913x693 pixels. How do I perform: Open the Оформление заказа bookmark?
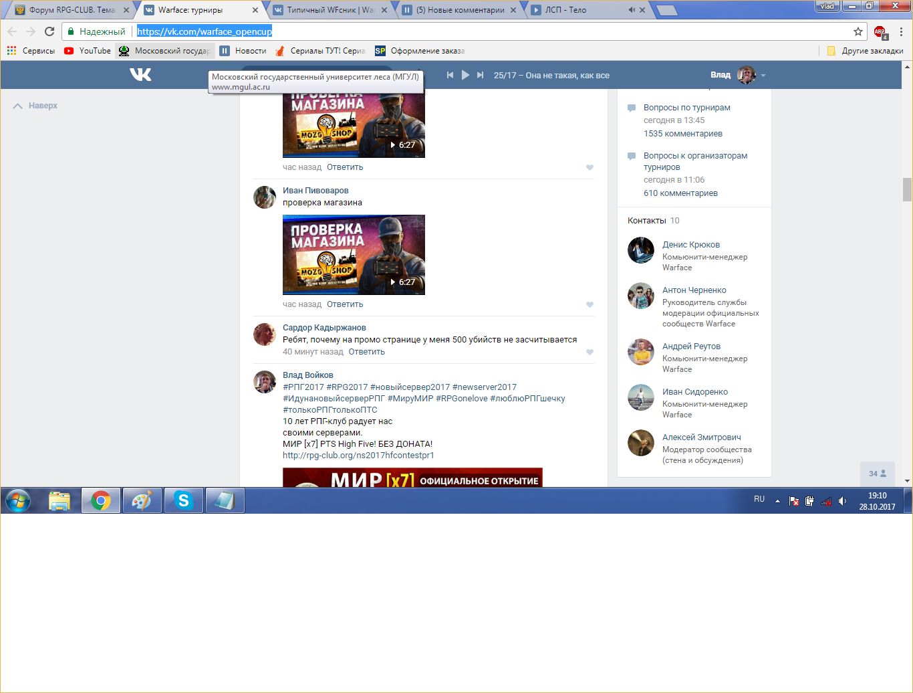(x=420, y=51)
